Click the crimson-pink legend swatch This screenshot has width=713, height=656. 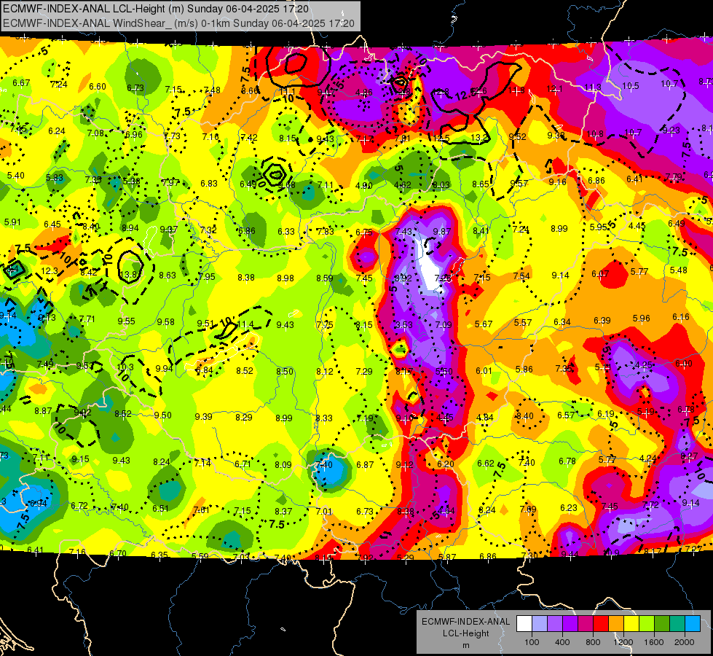(586, 624)
